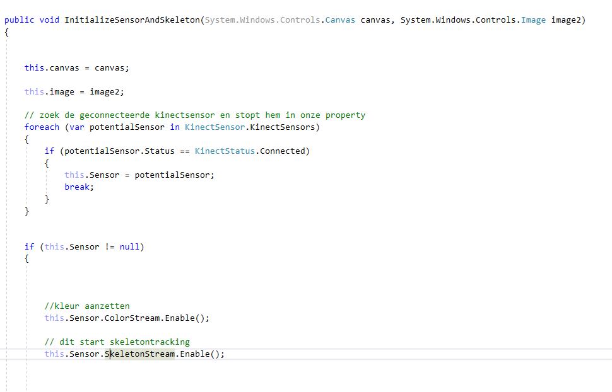
Task: Click 'potentialSensor' in the foreach declaration
Action: coord(127,127)
